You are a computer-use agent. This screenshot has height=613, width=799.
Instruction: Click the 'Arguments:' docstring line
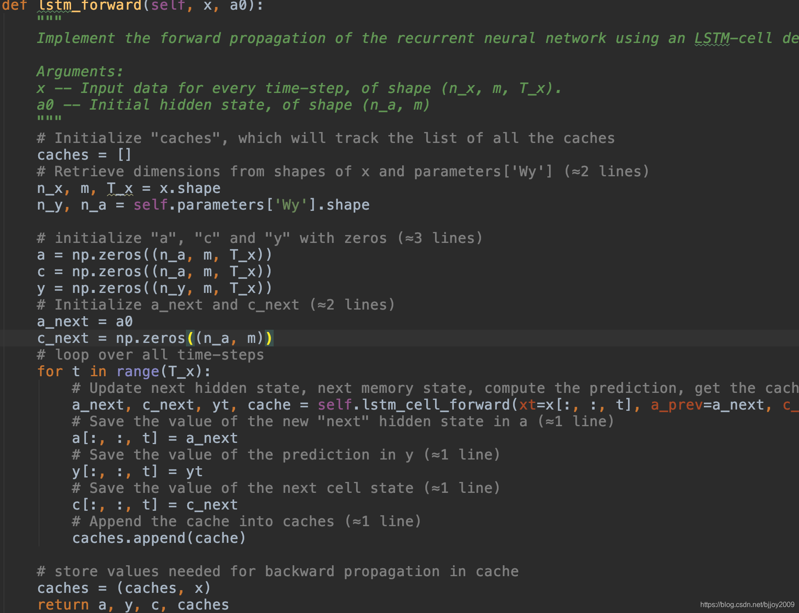coord(80,71)
